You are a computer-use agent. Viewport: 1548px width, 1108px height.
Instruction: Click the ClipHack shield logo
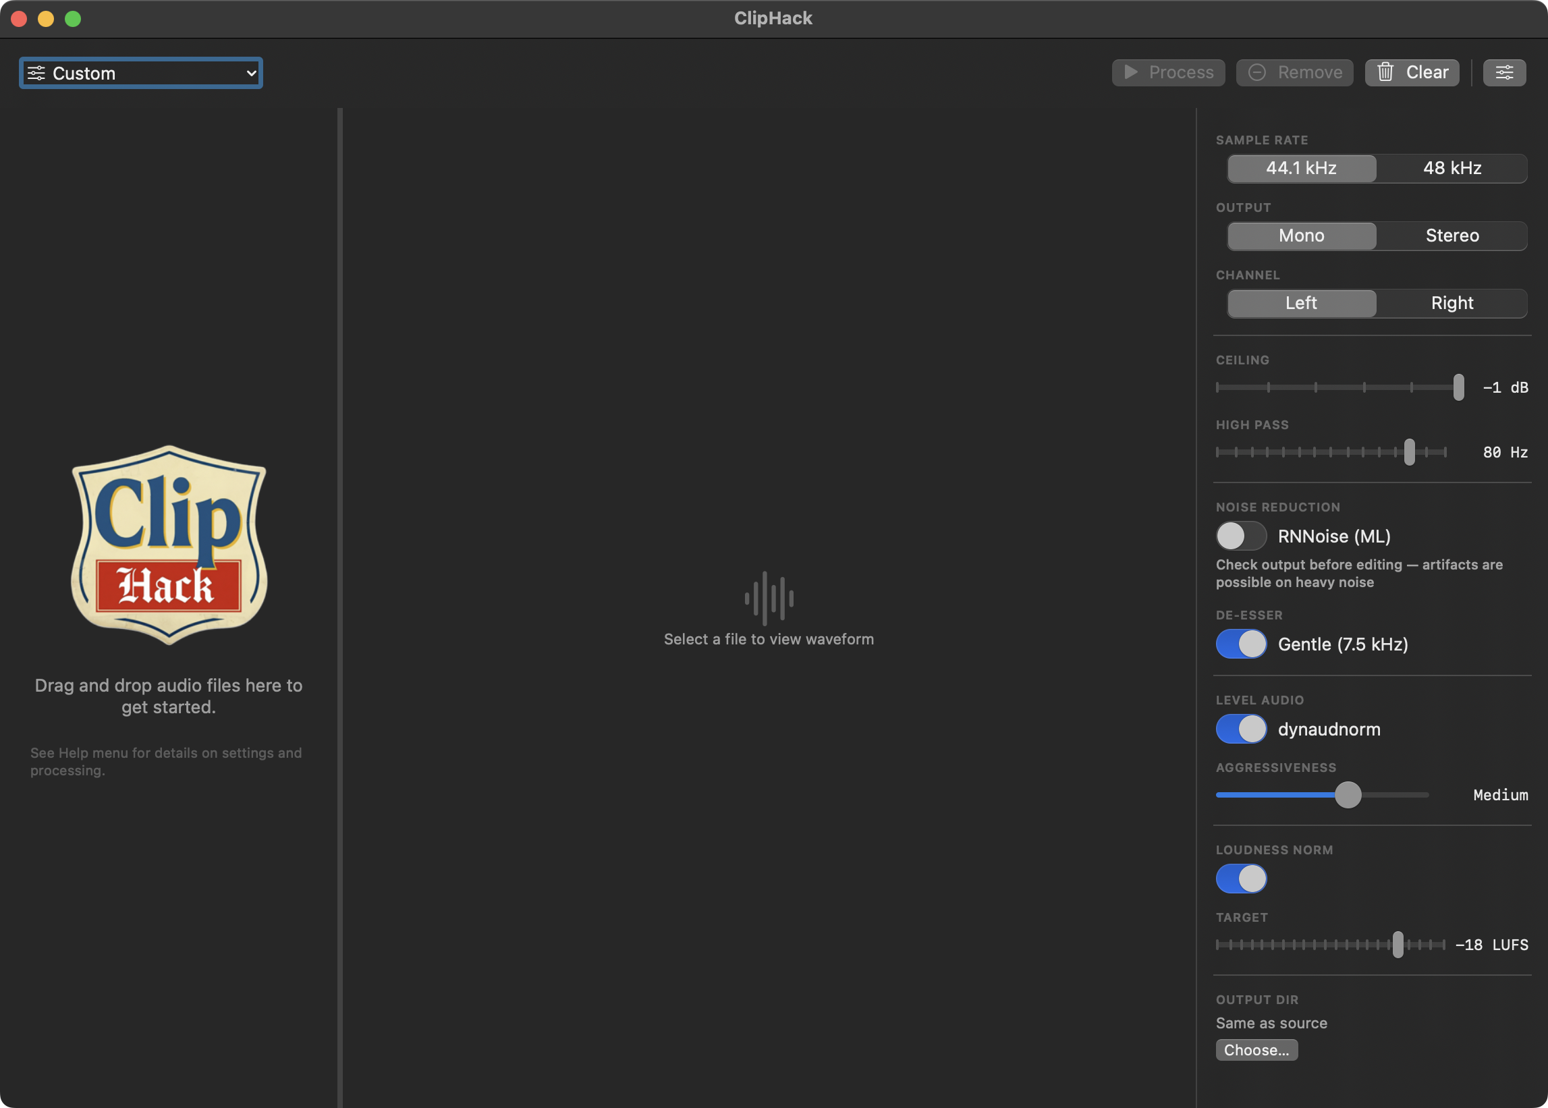[169, 545]
